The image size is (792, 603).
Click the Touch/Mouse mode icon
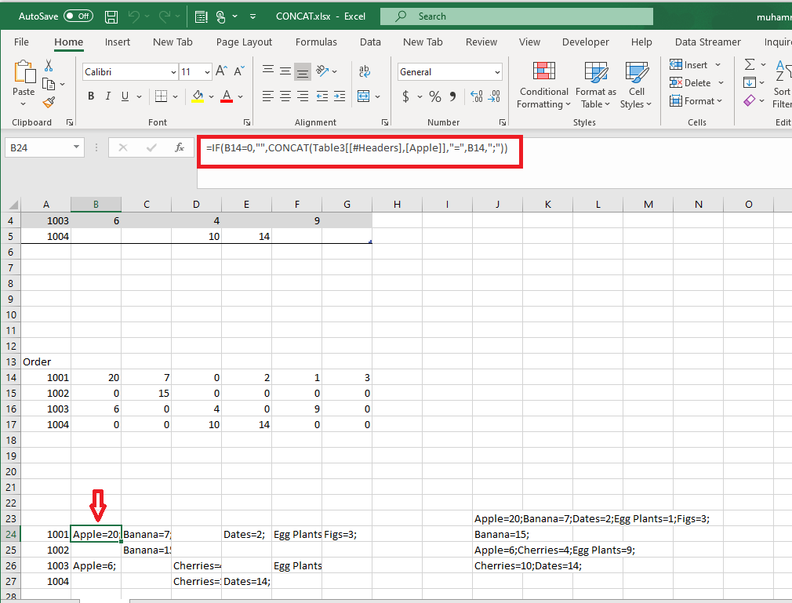220,16
